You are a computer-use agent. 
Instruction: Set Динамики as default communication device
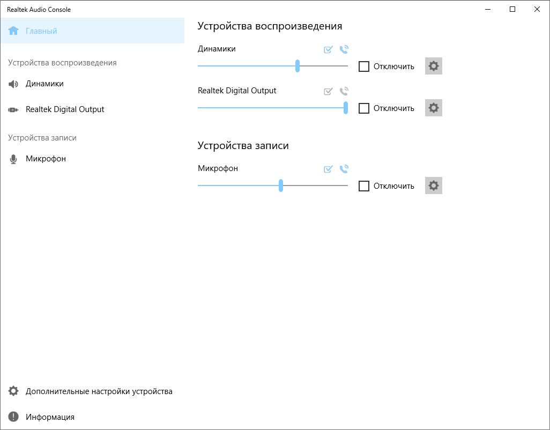[344, 50]
